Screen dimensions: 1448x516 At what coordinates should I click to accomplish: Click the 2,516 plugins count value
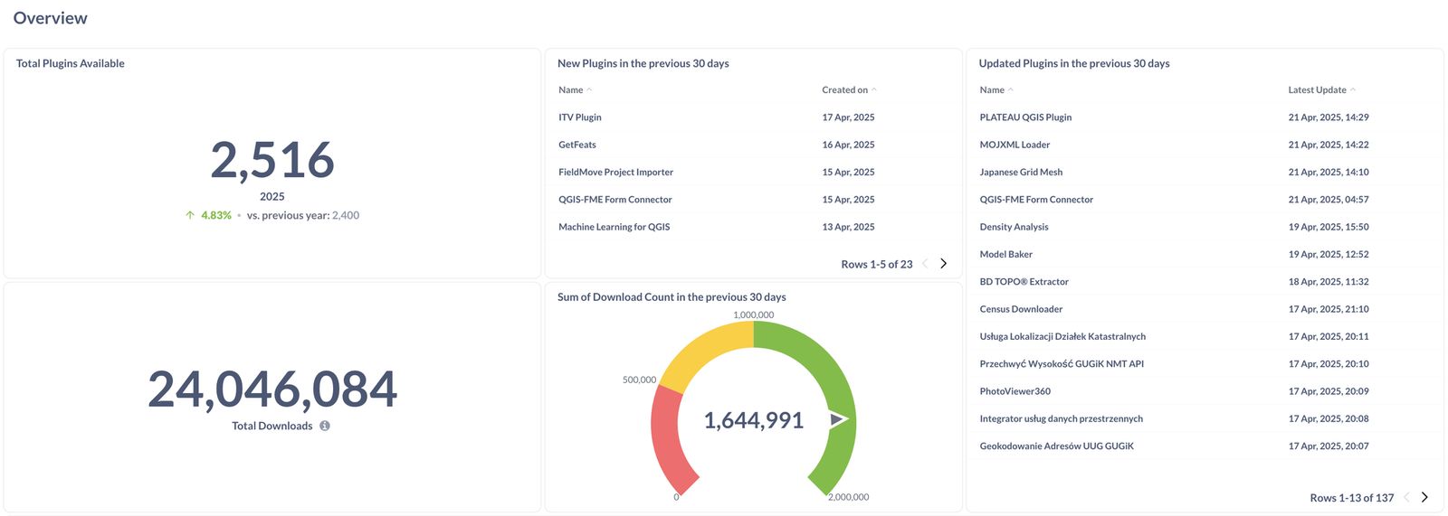coord(272,160)
